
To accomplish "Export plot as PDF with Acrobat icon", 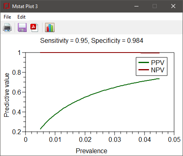I will click(x=34, y=27).
